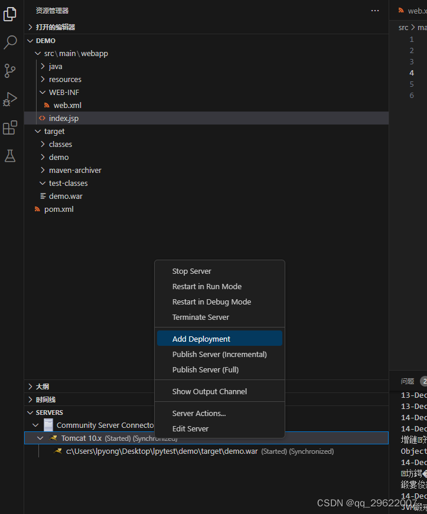Click the index.jsp file icon
427x514 pixels.
tap(42, 118)
